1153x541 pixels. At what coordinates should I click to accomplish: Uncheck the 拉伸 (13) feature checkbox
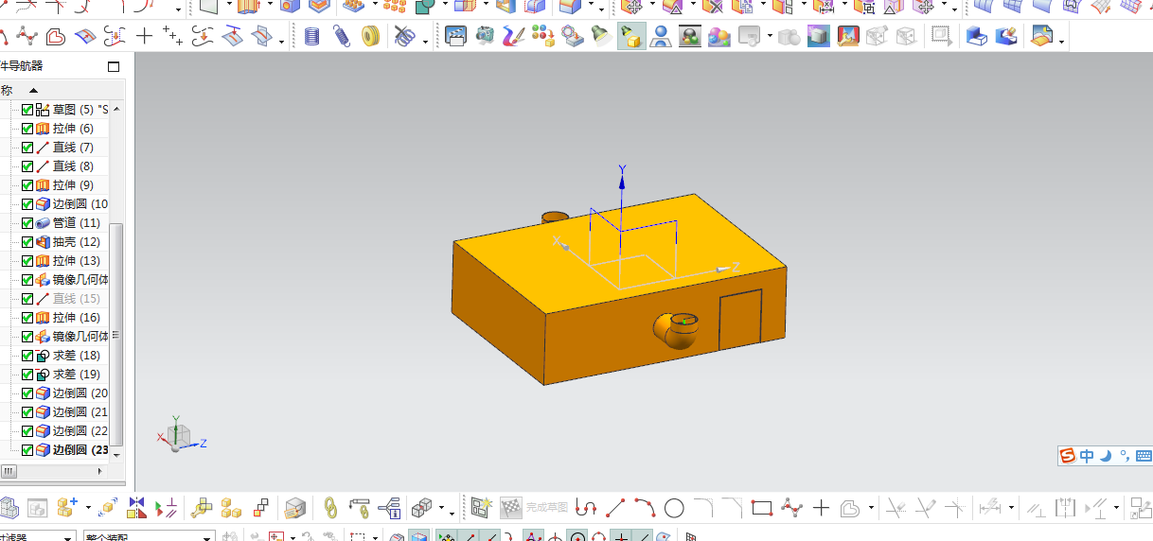click(27, 261)
